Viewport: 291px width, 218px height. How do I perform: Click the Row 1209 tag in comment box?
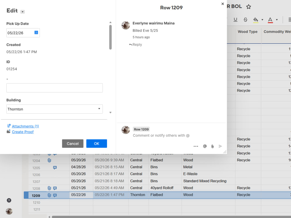tap(141, 129)
